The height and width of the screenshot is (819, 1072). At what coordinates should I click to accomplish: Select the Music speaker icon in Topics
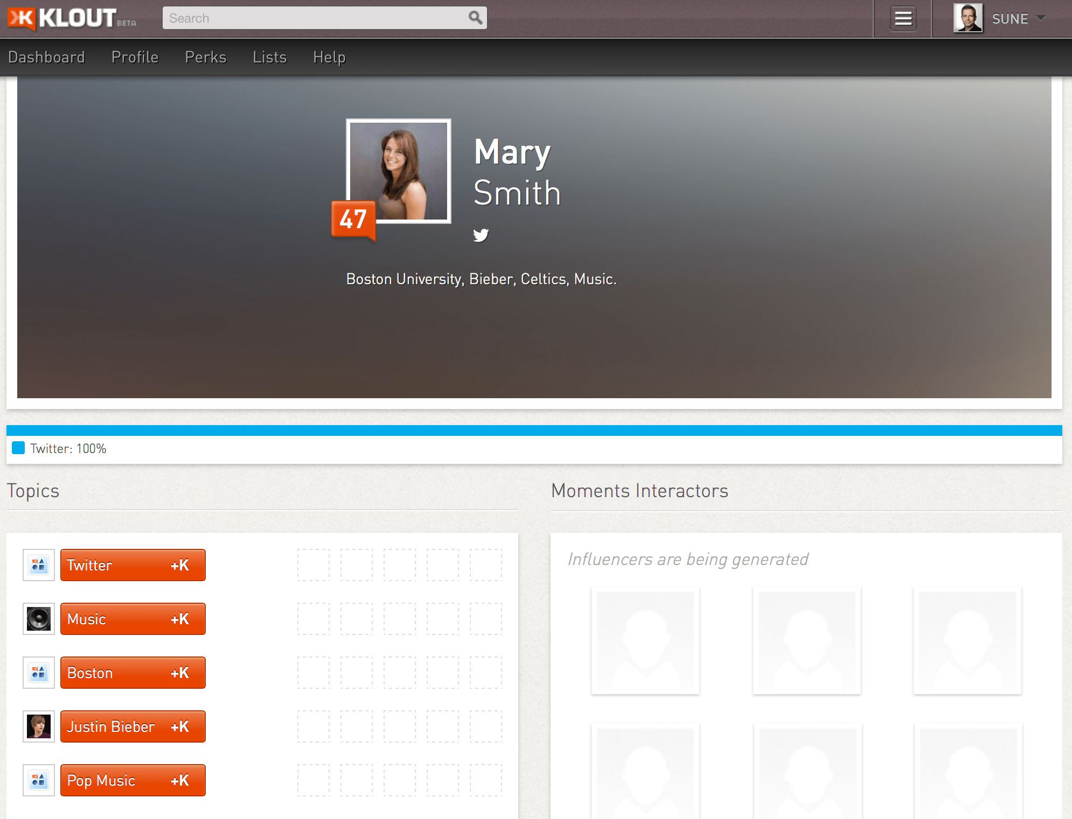point(38,618)
